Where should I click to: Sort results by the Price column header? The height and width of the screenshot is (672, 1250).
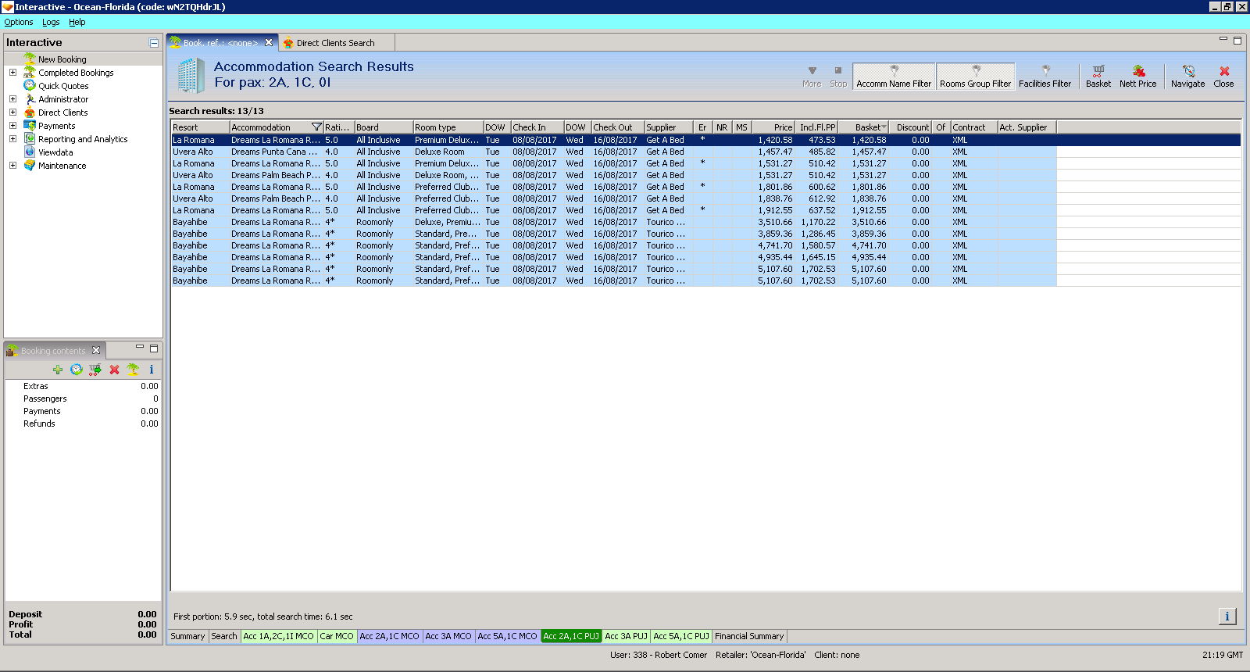click(x=775, y=127)
